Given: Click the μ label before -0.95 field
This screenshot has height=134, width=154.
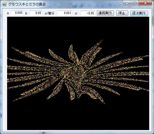Looking at the screenshot, I should tap(76, 13).
